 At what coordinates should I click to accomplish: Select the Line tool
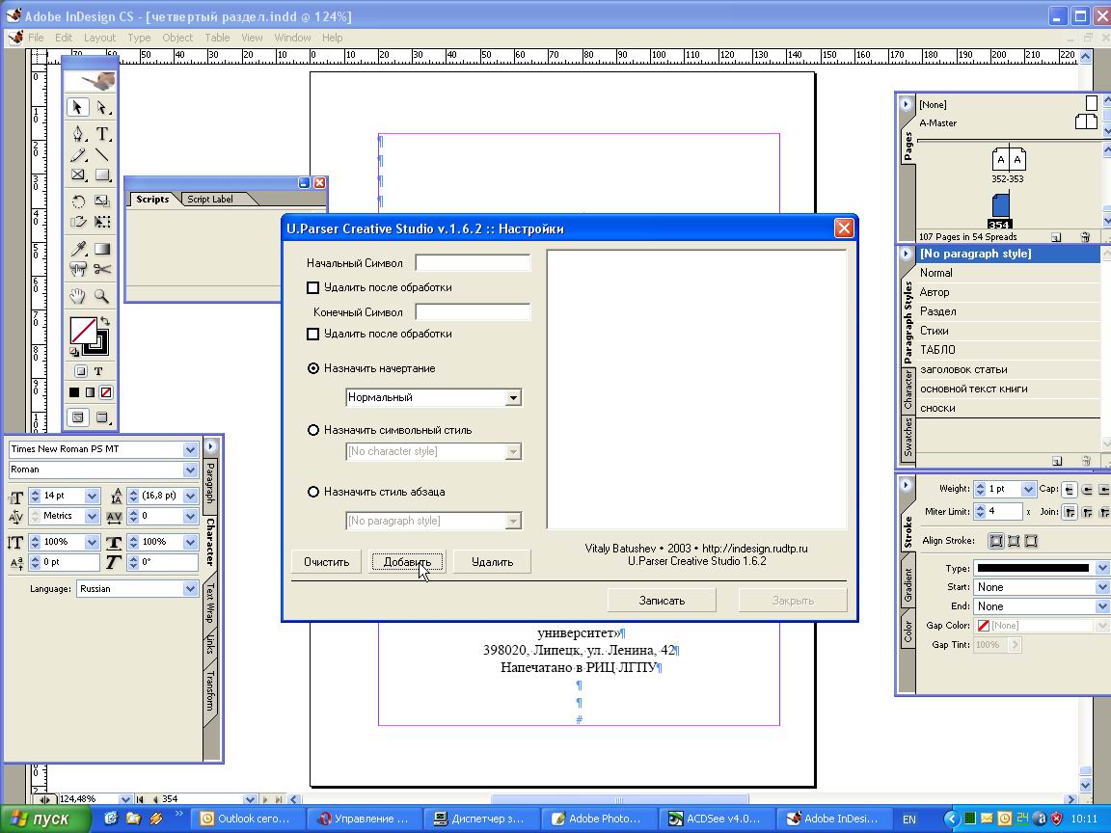tap(102, 154)
